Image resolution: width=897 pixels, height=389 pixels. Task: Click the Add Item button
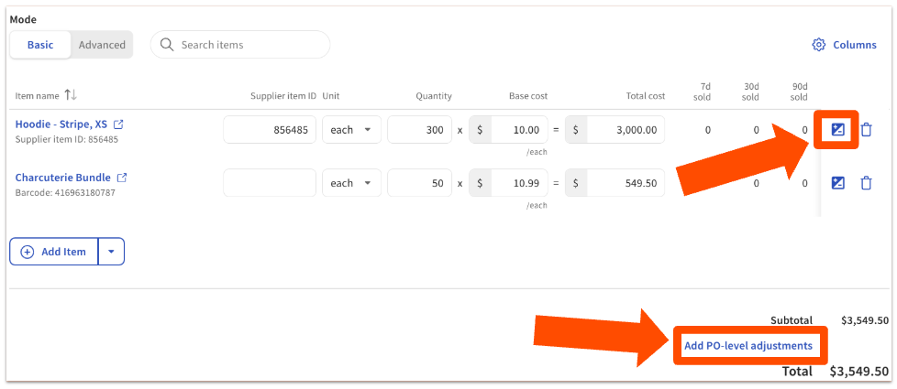[54, 252]
